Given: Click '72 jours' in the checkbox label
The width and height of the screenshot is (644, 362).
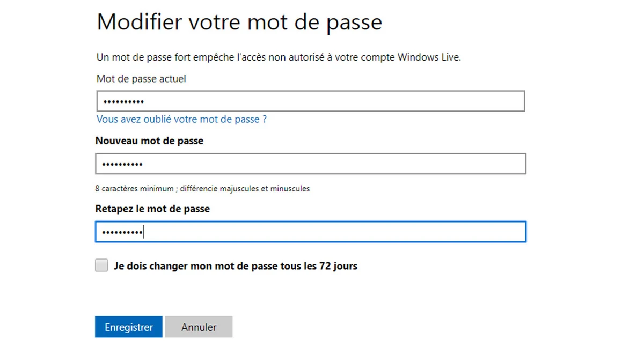Looking at the screenshot, I should click(338, 266).
